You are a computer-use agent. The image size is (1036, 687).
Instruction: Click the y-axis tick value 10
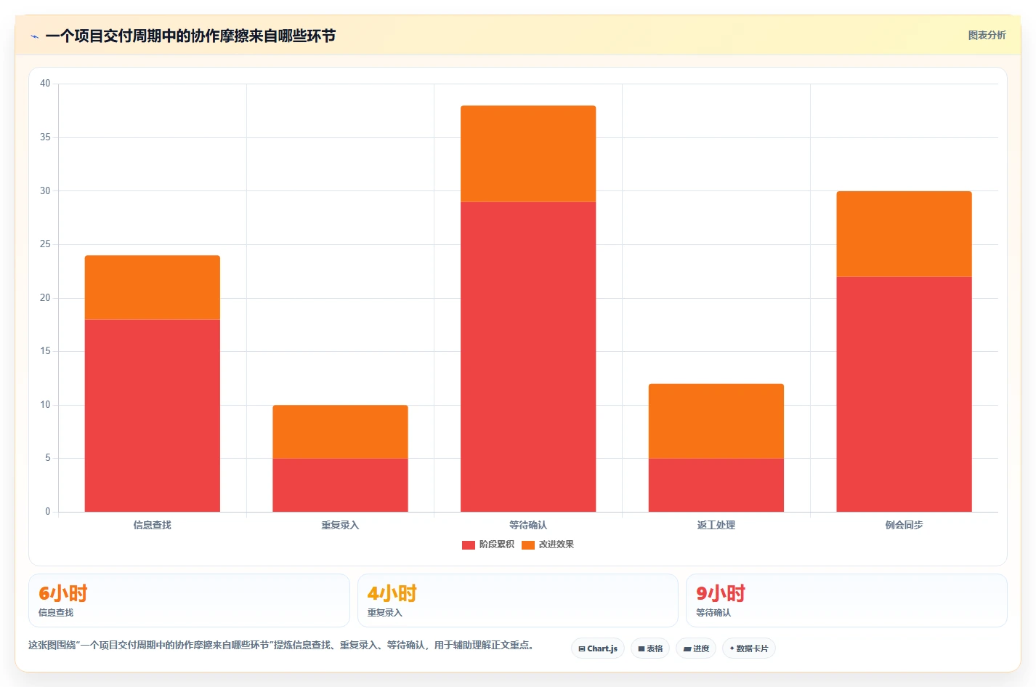pyautogui.click(x=45, y=405)
